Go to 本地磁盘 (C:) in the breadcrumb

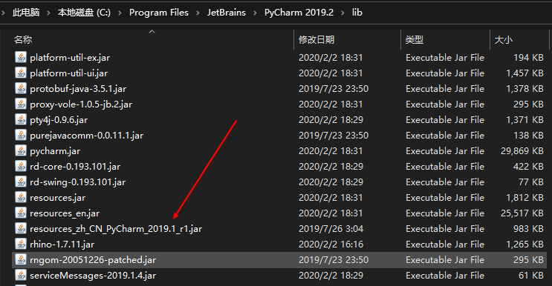click(x=84, y=13)
